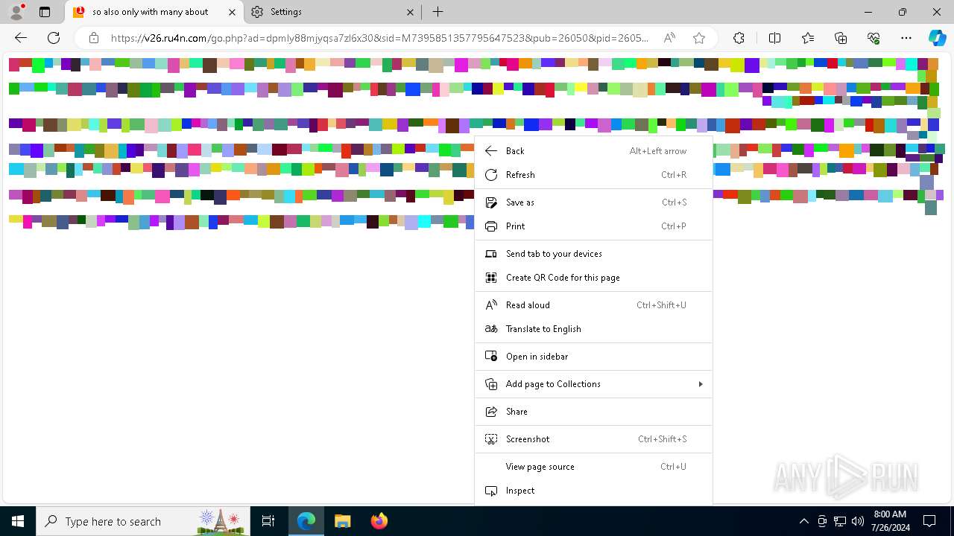Open Task View on taskbar
The width and height of the screenshot is (954, 536).
(x=268, y=521)
